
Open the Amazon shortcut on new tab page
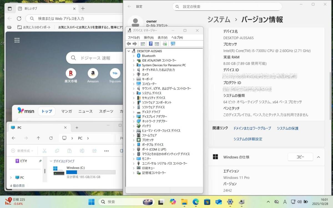click(93, 73)
